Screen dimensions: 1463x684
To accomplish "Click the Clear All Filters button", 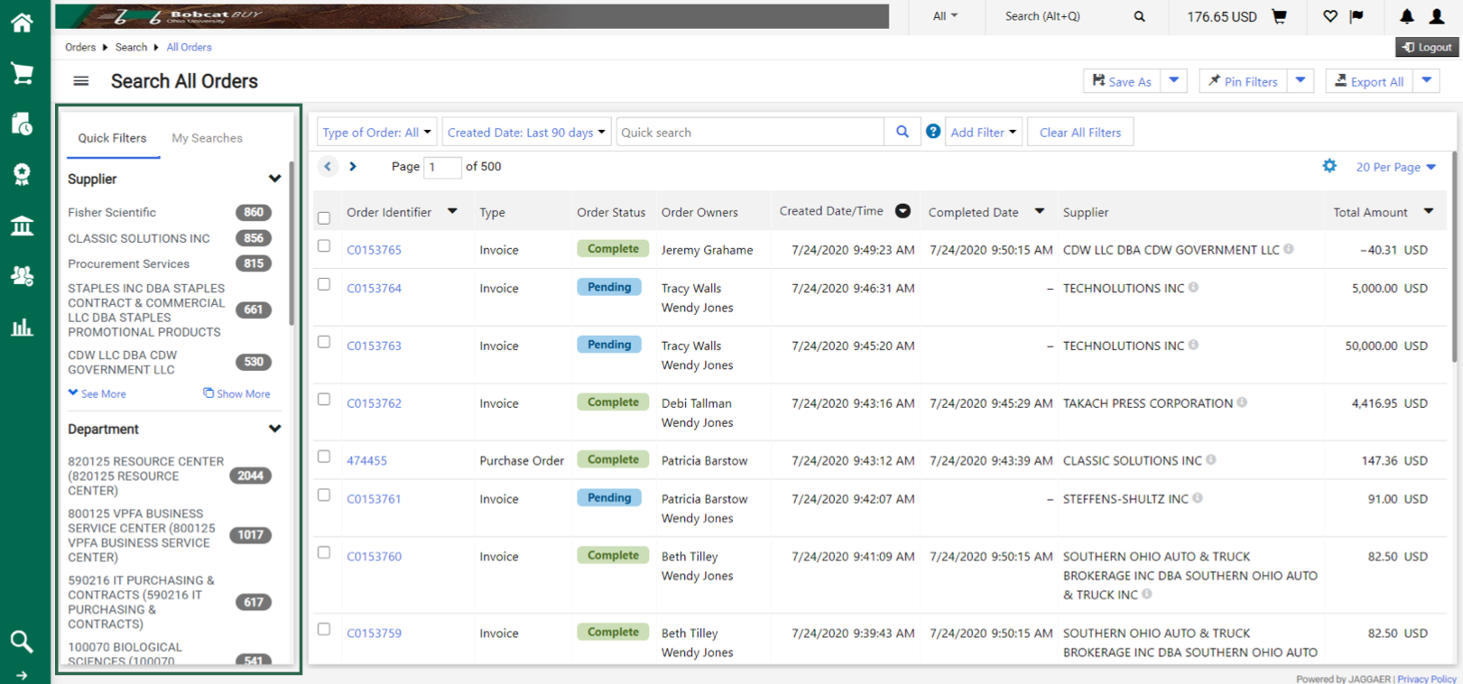I will pyautogui.click(x=1079, y=133).
